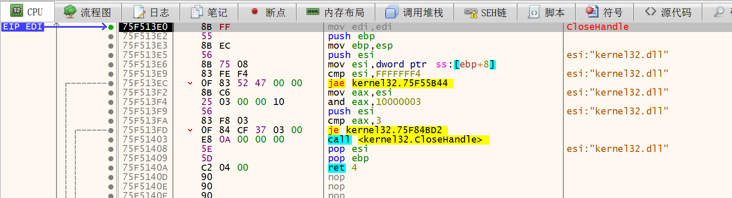
Task: Select bytes 25 03 00 00 10
Action: click(243, 102)
